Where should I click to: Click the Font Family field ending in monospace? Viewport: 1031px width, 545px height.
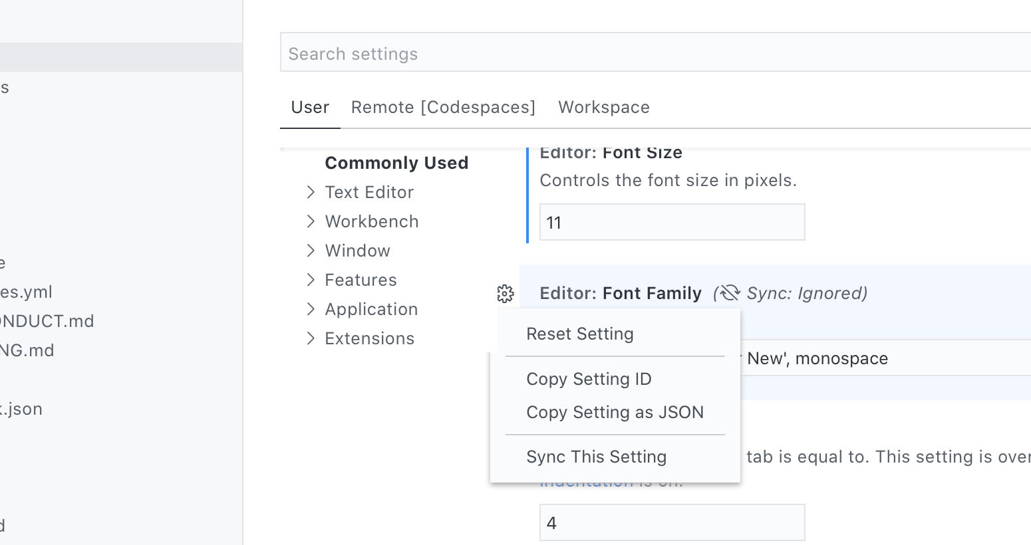pyautogui.click(x=885, y=358)
